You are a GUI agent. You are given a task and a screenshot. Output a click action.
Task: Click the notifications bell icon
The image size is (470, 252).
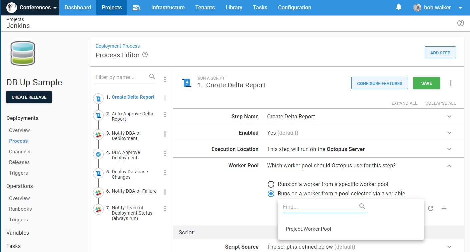[399, 7]
